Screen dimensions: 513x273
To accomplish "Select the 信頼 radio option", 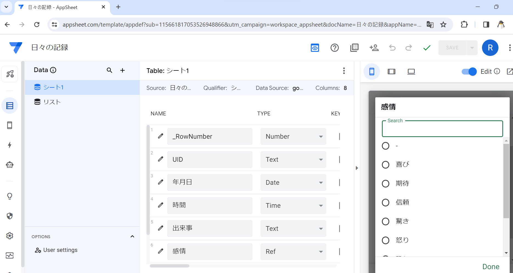I will (x=385, y=203).
